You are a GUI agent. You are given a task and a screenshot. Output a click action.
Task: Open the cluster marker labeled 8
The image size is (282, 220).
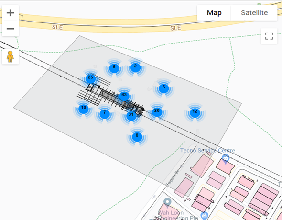point(137,136)
